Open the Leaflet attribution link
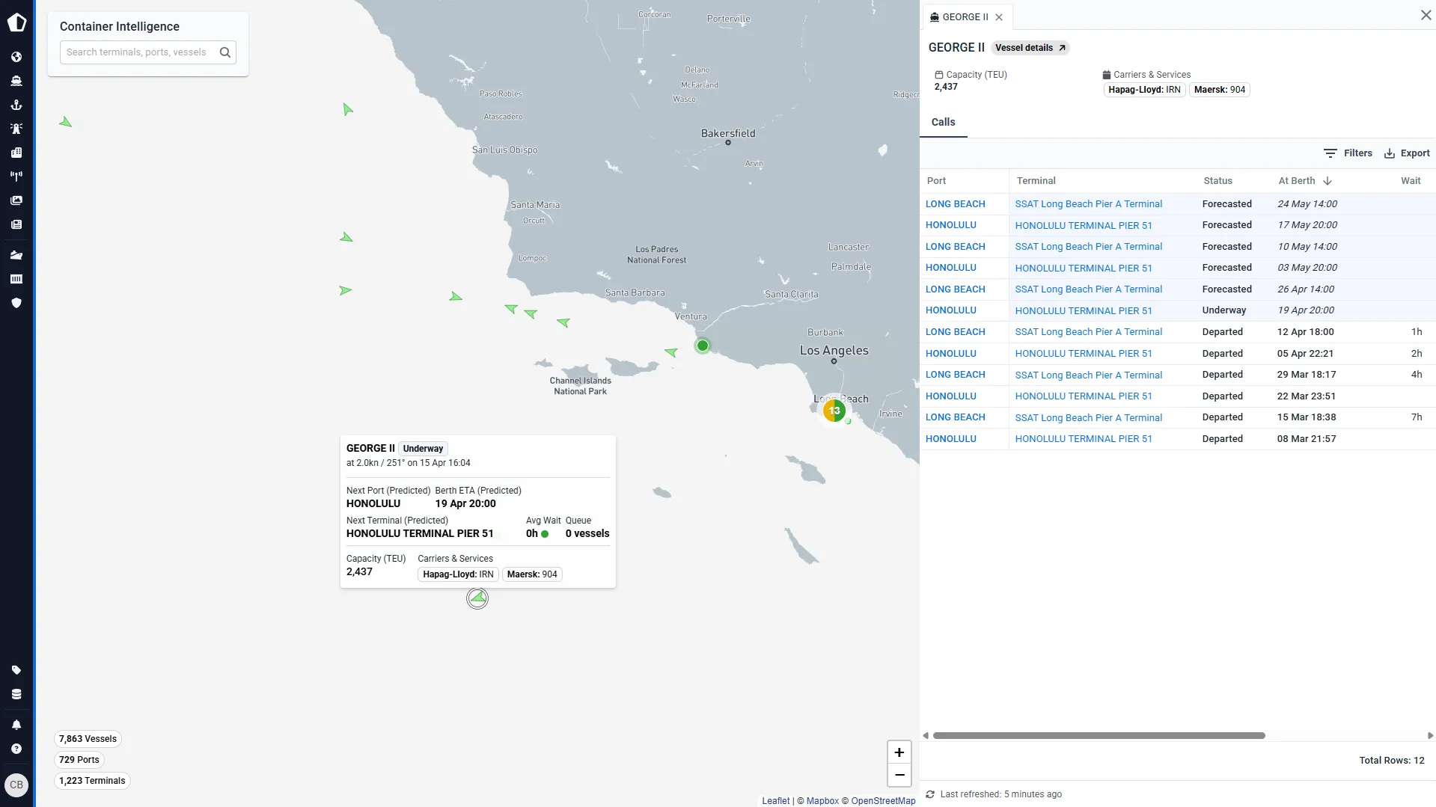Image resolution: width=1436 pixels, height=807 pixels. (x=775, y=801)
